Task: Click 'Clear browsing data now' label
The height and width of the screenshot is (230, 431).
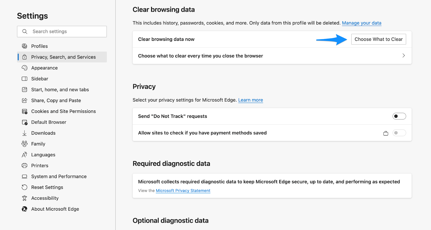Action: [x=166, y=39]
